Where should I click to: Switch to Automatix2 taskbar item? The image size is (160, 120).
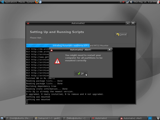pos(105,118)
